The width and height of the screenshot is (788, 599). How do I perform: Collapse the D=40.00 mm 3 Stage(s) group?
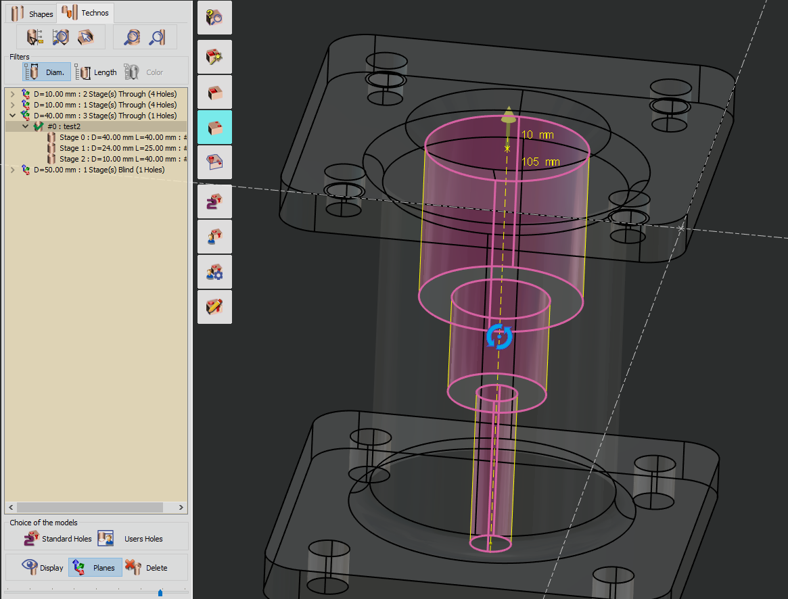[12, 116]
